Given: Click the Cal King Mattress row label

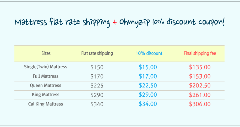Looking at the screenshot, I should (x=46, y=104).
